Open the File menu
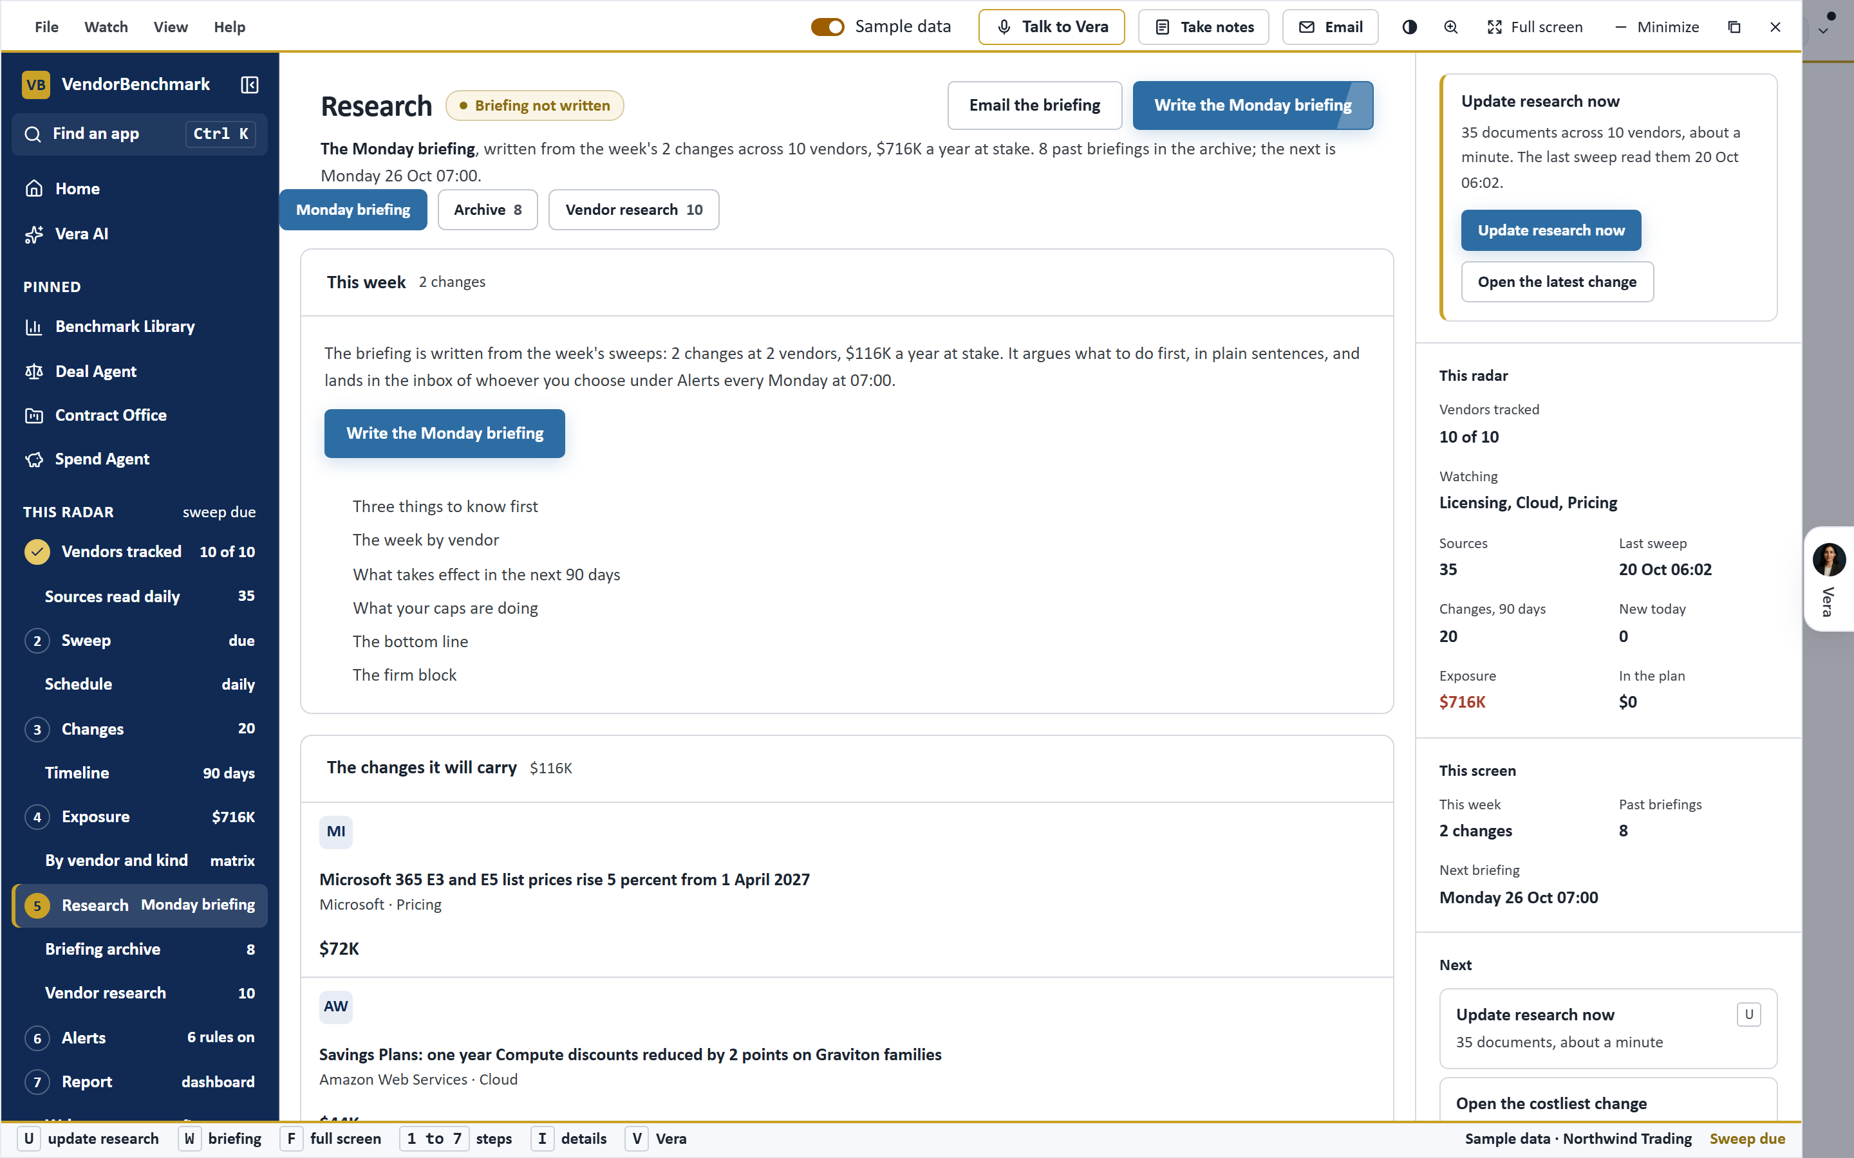This screenshot has width=1854, height=1158. coord(46,27)
